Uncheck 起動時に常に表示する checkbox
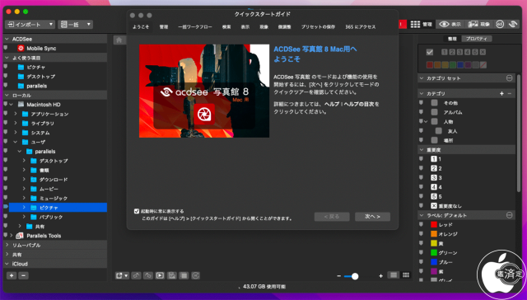 point(137,211)
